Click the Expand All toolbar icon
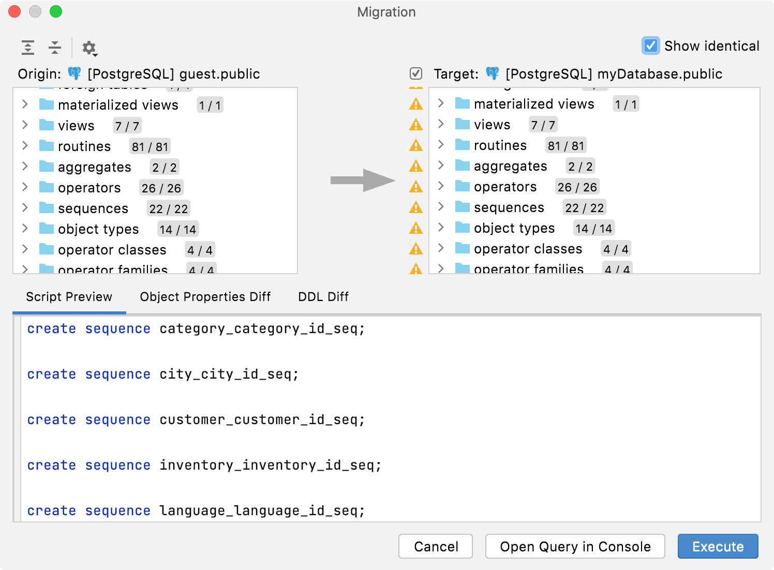The image size is (774, 570). pyautogui.click(x=28, y=48)
